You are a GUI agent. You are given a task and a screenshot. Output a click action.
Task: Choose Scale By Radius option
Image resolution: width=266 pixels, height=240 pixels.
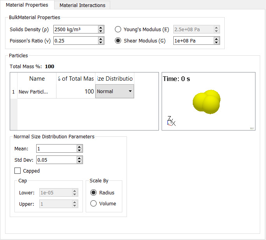[93, 192]
